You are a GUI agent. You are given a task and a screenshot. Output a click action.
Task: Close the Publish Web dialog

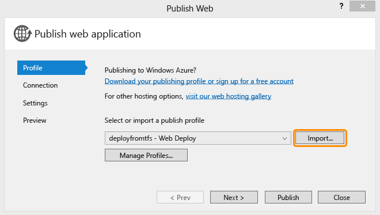[341, 197]
